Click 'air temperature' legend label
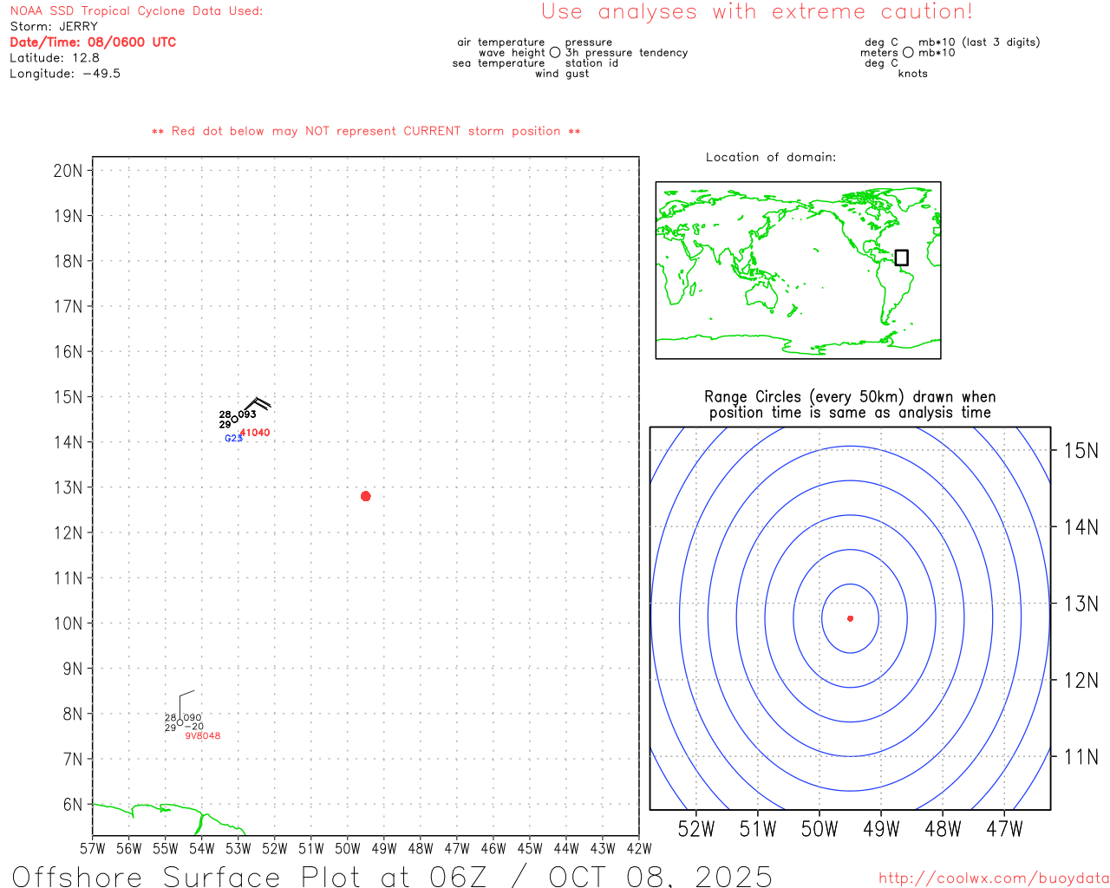Screen dimensions: 1110x888 501,42
